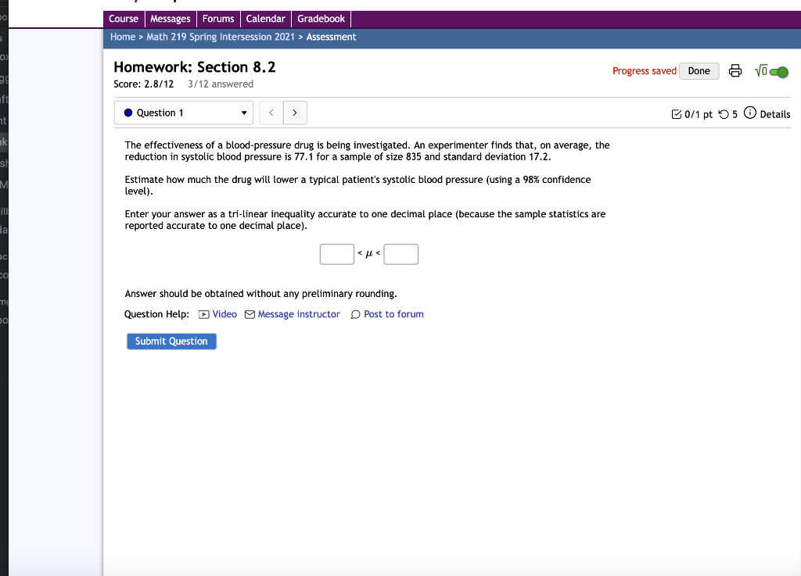Click the speech bubble icon beside Post to forum
Viewport: 801px width, 576px height.
pos(356,313)
